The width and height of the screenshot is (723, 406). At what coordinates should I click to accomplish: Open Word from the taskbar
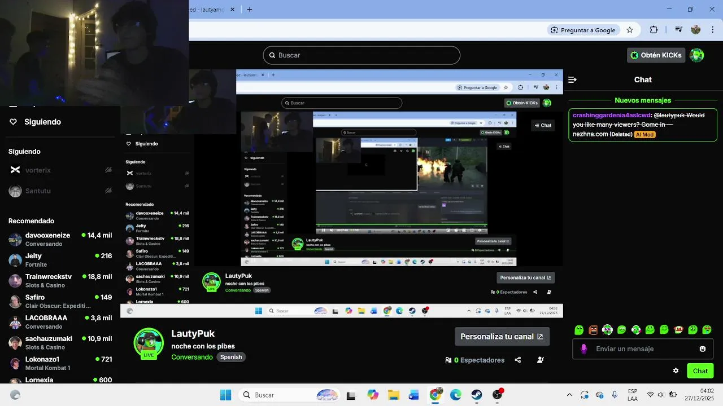click(x=414, y=395)
